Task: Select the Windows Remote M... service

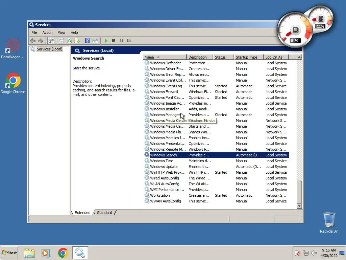Action: click(216, 149)
